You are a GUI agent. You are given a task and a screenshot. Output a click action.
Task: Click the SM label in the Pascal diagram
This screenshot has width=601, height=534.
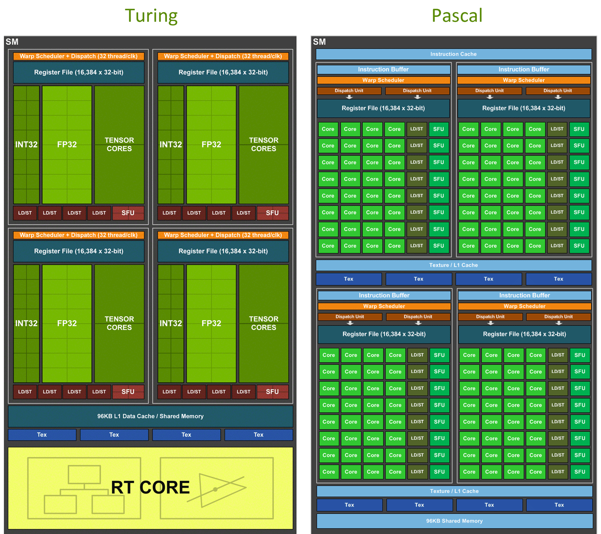(x=319, y=42)
